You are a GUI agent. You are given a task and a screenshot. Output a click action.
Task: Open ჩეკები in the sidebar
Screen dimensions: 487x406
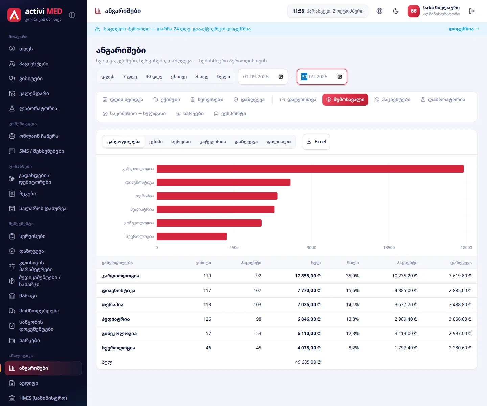click(x=43, y=194)
